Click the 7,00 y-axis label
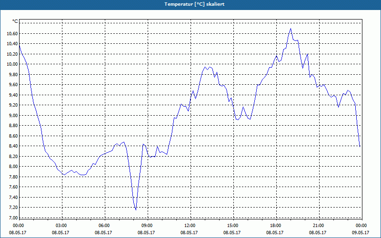The image size is (381, 238). pyautogui.click(x=13, y=218)
